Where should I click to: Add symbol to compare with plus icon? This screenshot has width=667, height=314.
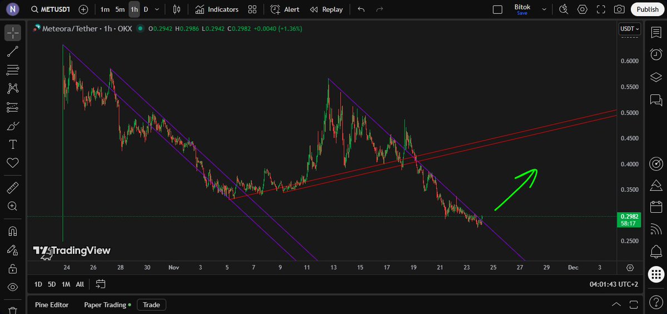(83, 9)
